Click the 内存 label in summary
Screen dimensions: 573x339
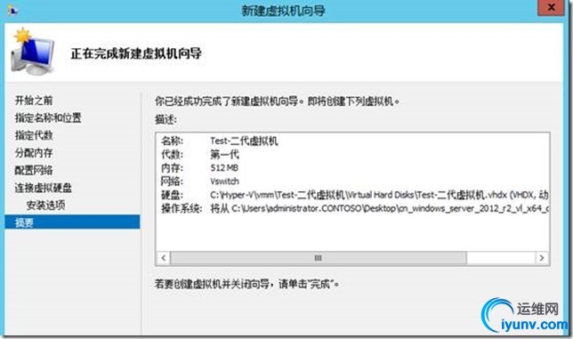[x=172, y=168]
